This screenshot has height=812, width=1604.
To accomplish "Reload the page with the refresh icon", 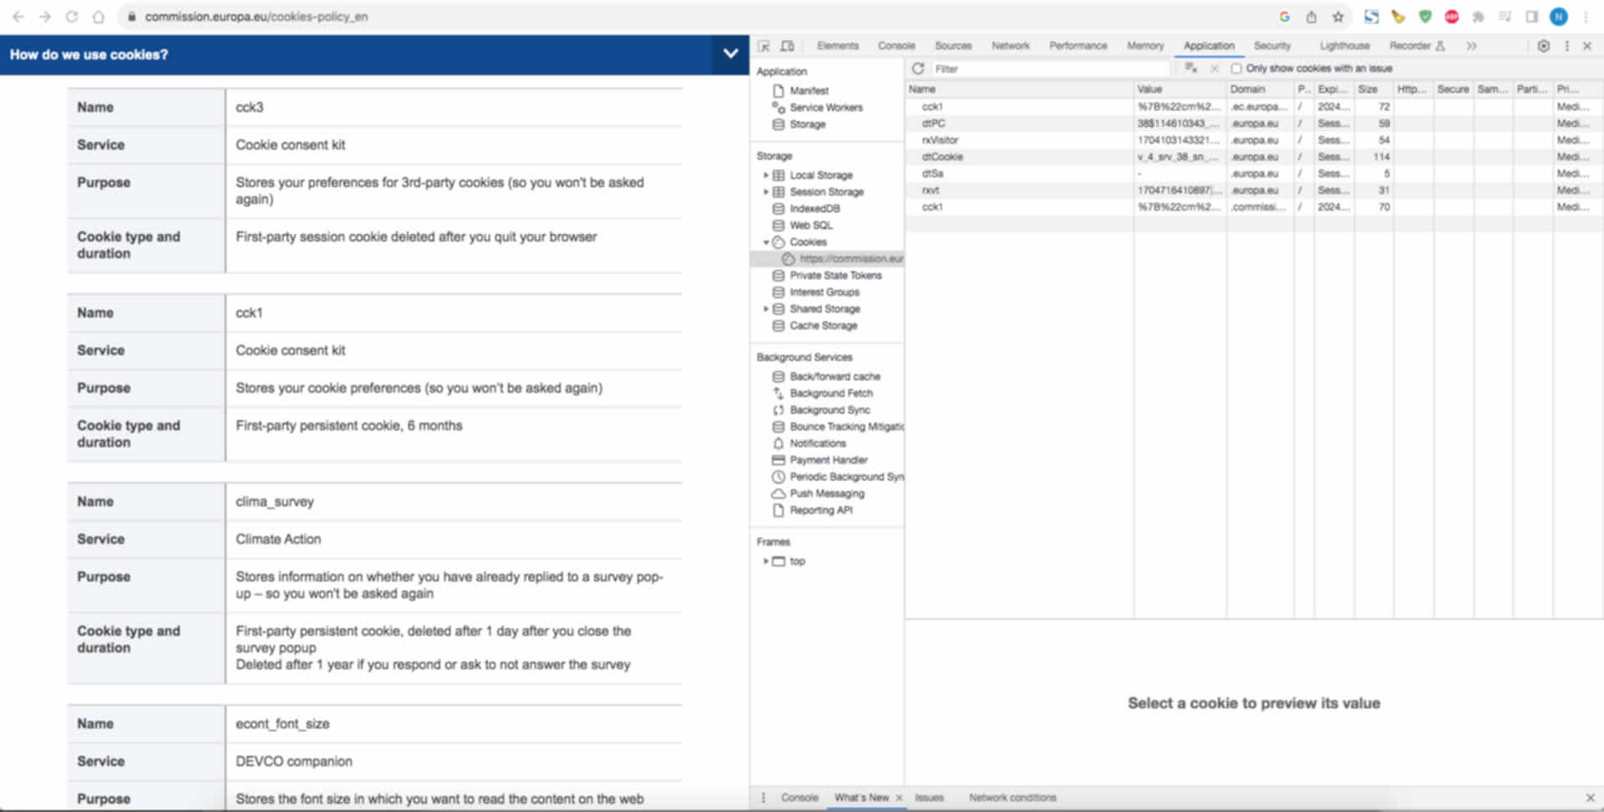I will (72, 17).
